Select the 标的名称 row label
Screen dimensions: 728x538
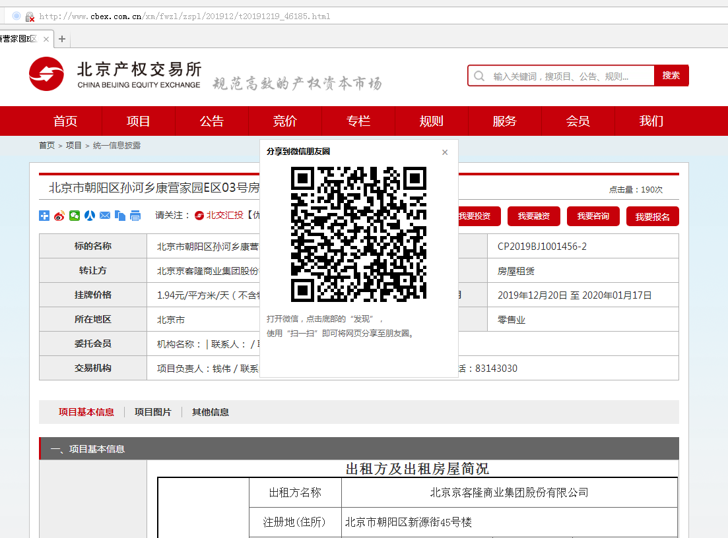93,247
